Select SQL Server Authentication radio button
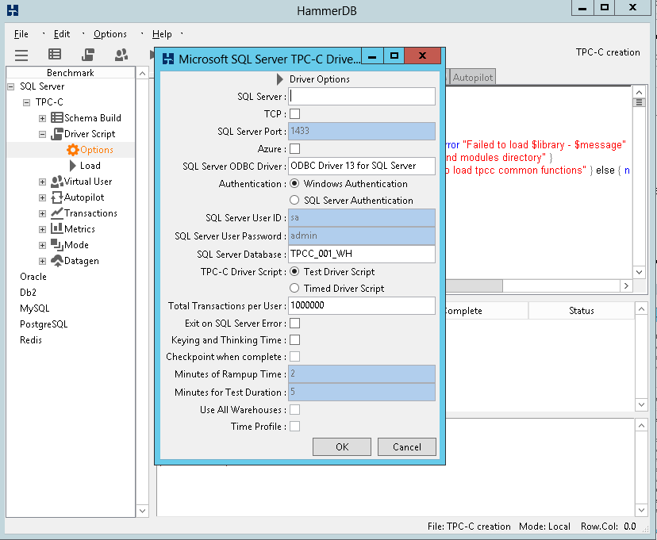The height and width of the screenshot is (540, 657). point(294,200)
